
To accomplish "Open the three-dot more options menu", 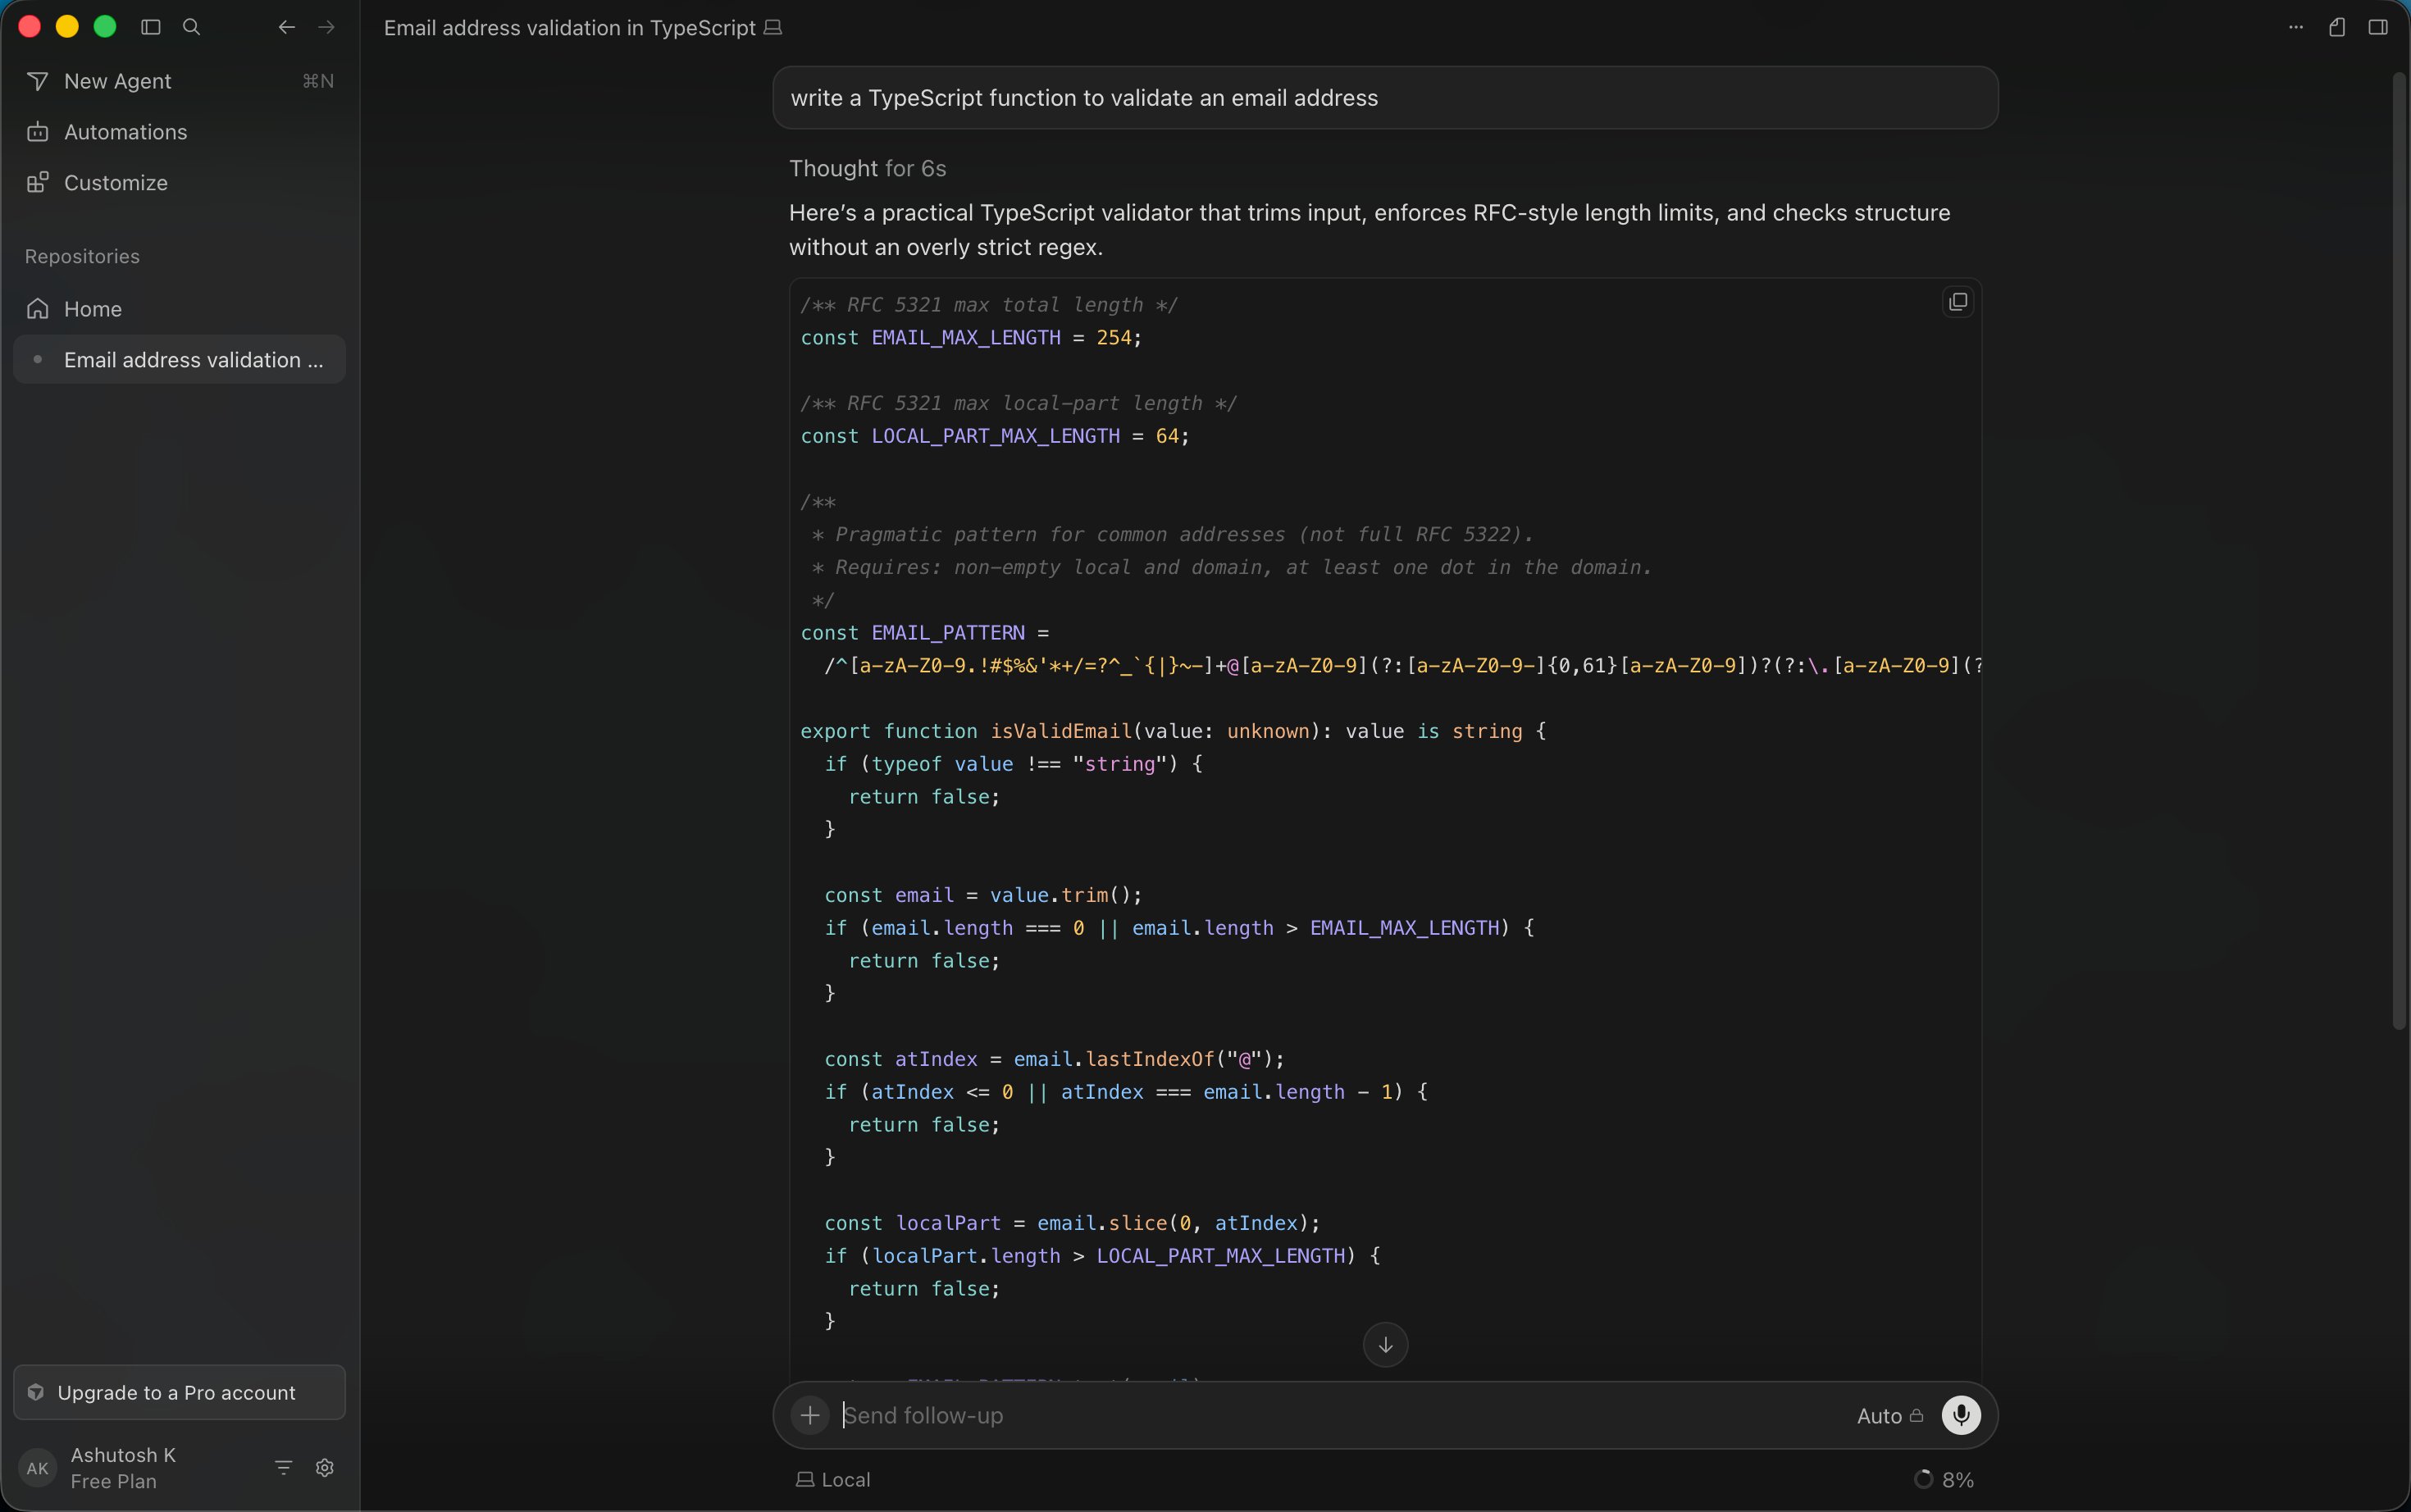I will pyautogui.click(x=2296, y=27).
